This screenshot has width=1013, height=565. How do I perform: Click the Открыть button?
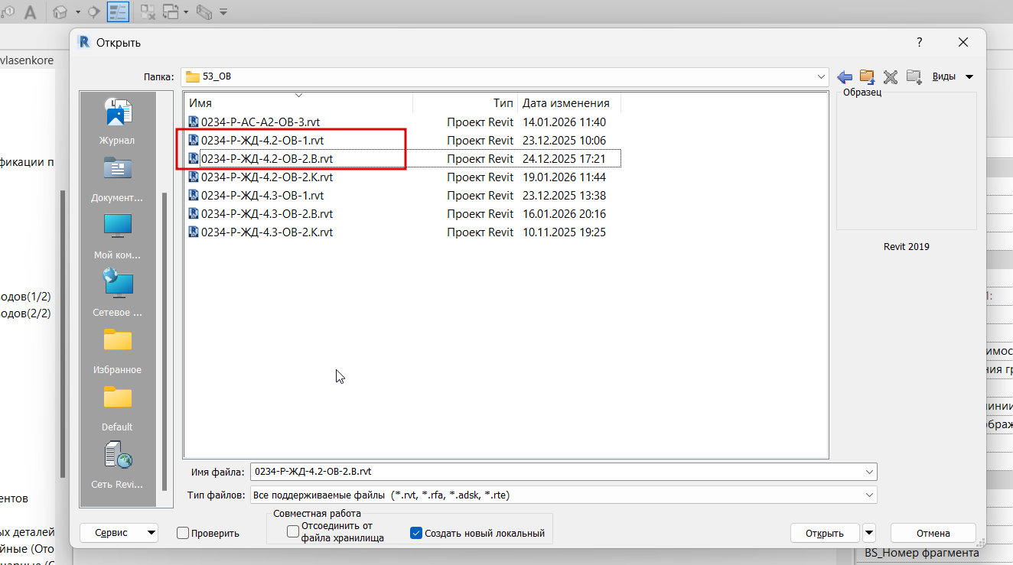pyautogui.click(x=825, y=533)
